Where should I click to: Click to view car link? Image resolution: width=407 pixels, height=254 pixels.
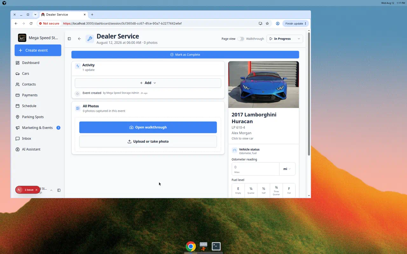point(242,138)
